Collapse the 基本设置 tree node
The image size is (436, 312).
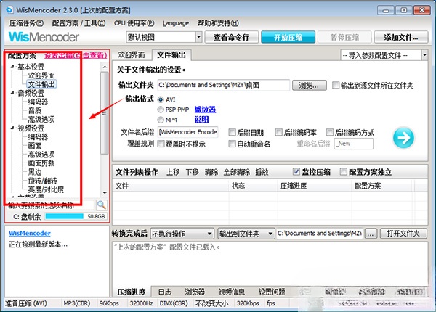click(12, 67)
